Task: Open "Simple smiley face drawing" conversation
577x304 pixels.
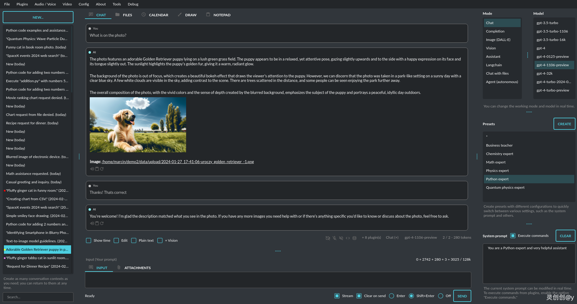Action: 37,216
